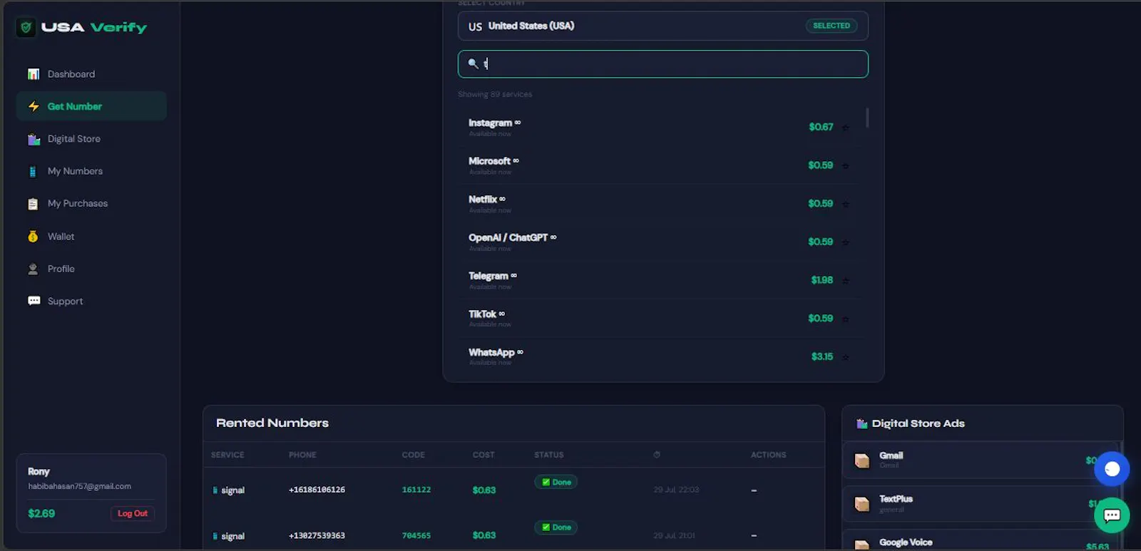Open the Wallet section
Image resolution: width=1141 pixels, height=551 pixels.
(x=91, y=237)
